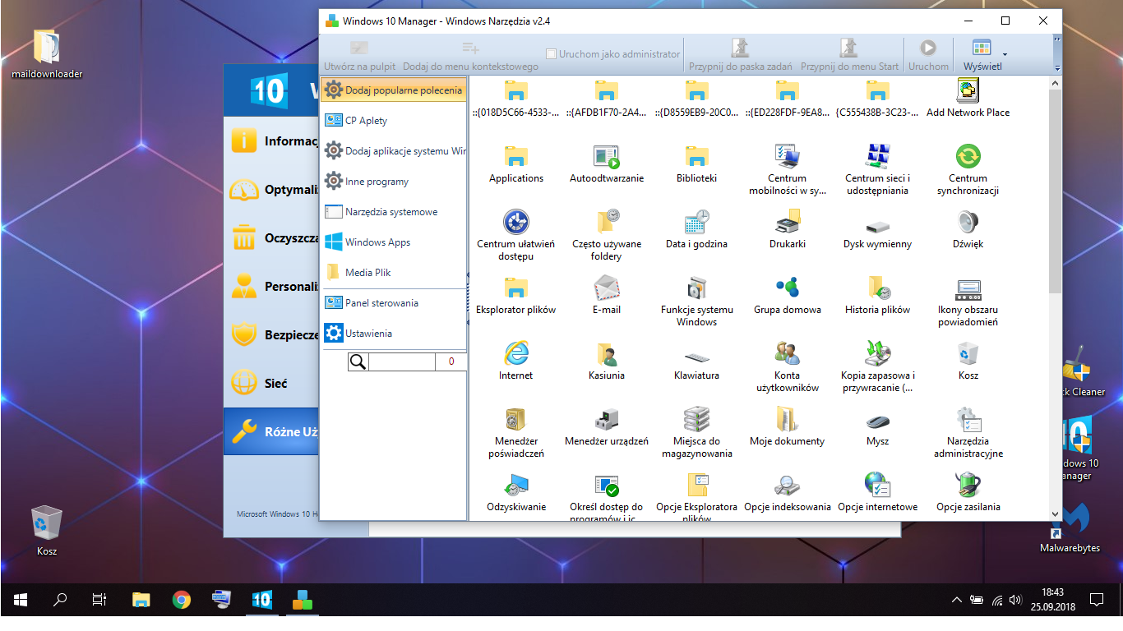This screenshot has width=1123, height=631.
Task: Select Narzędzia administracyjne icon
Action: 968,419
